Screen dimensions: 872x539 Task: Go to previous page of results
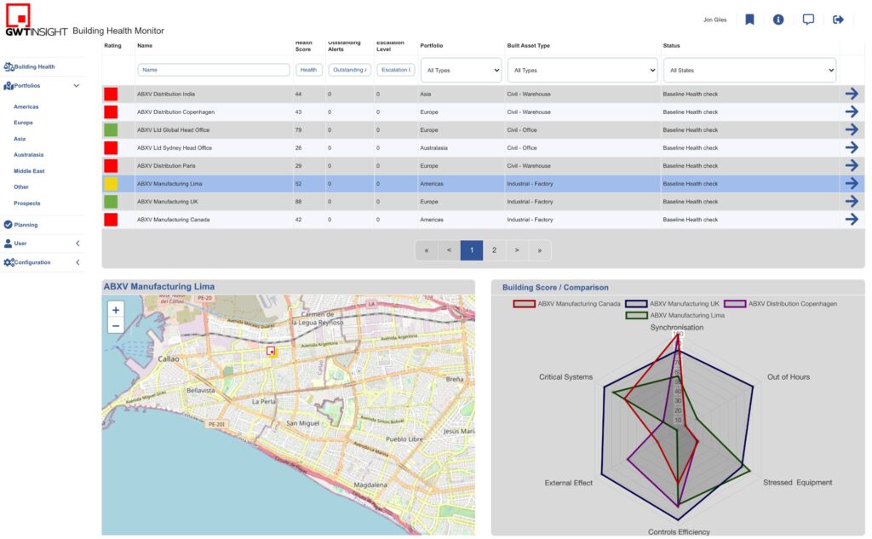pos(449,250)
